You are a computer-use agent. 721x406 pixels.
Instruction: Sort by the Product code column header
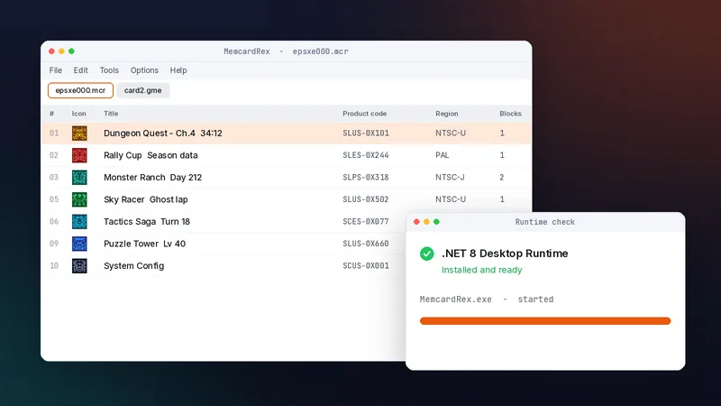[x=365, y=114]
